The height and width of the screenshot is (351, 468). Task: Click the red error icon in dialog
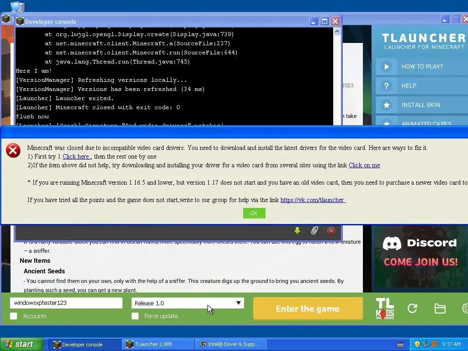pos(13,150)
